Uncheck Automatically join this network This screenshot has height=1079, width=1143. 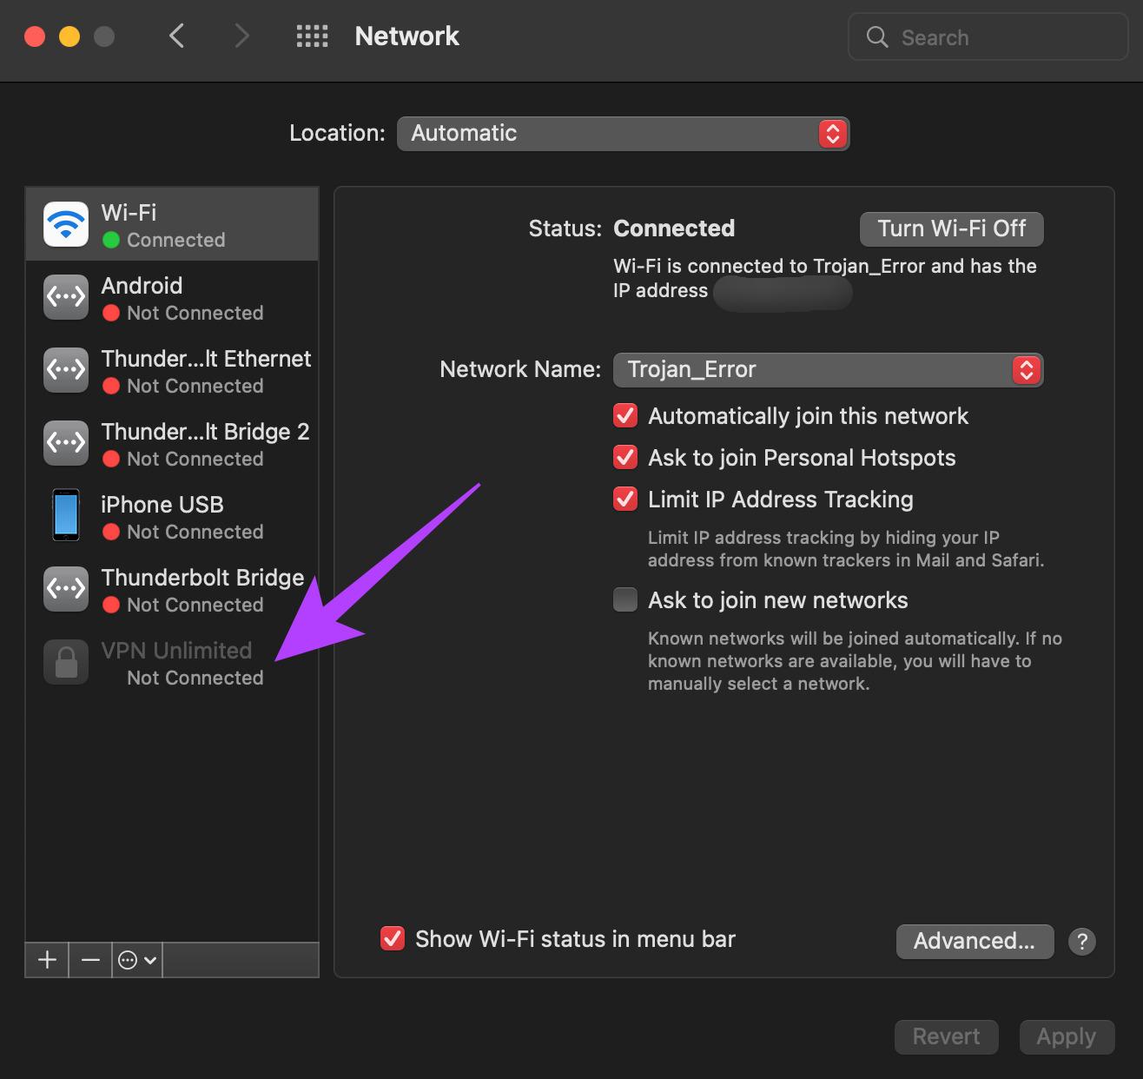624,415
